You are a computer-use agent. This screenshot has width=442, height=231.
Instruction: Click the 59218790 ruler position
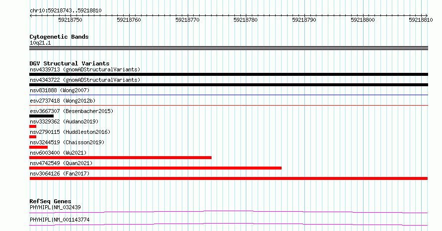pos(304,20)
